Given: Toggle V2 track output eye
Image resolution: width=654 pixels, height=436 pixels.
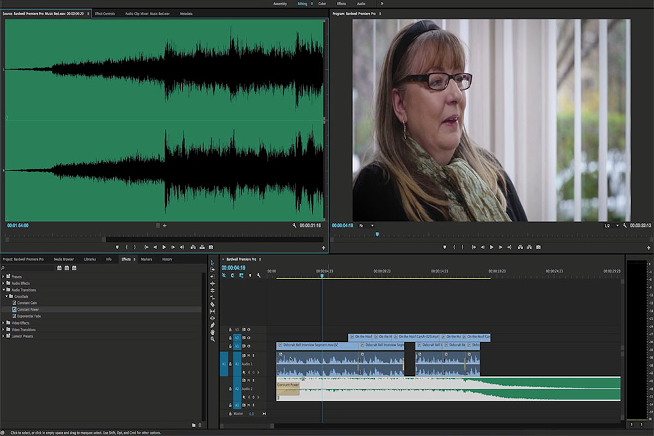Looking at the screenshot, I should (x=249, y=337).
